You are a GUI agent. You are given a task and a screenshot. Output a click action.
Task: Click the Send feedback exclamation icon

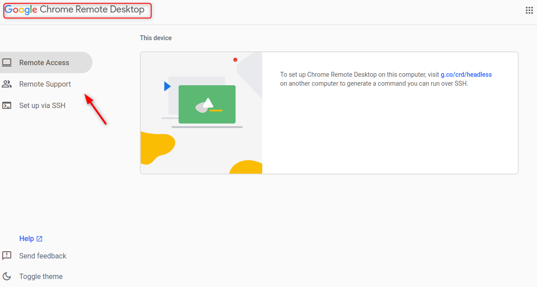click(x=7, y=256)
